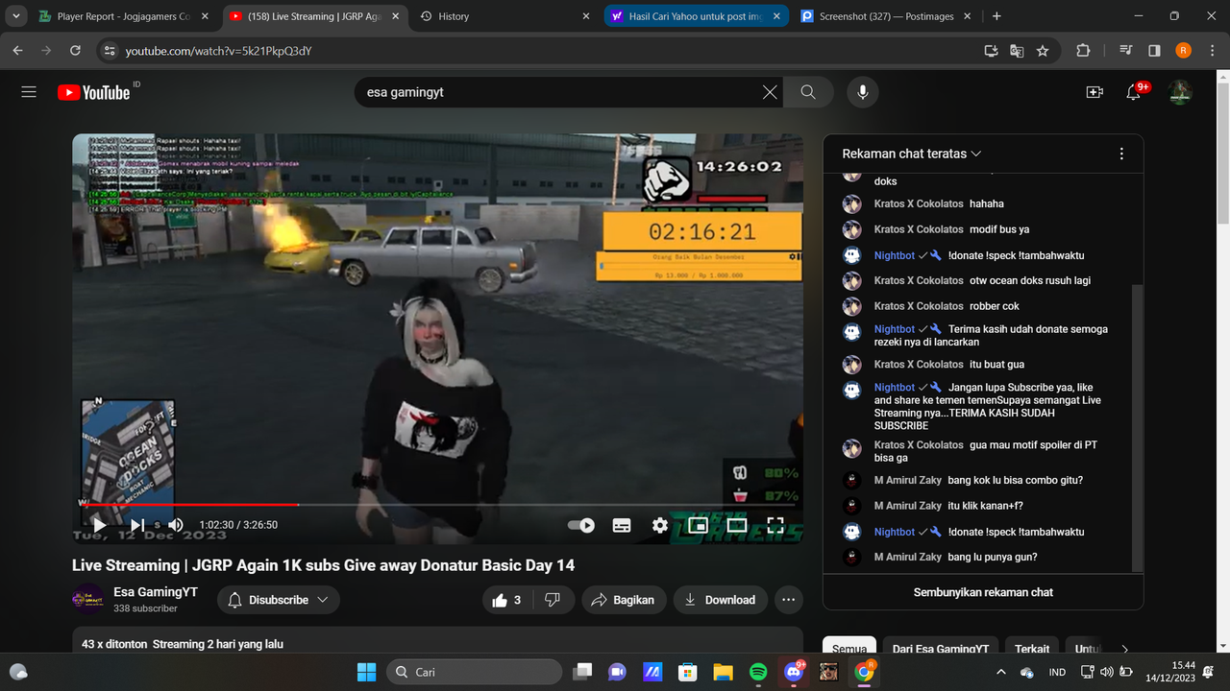Open more actions three-dot menu below video

pos(789,600)
